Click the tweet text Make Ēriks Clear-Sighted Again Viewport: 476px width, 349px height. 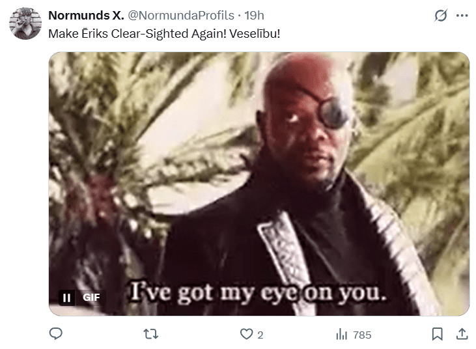pos(137,34)
